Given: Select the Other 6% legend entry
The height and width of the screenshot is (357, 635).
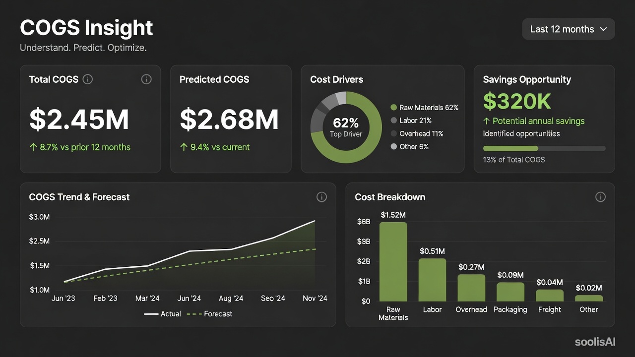Looking at the screenshot, I should [410, 147].
